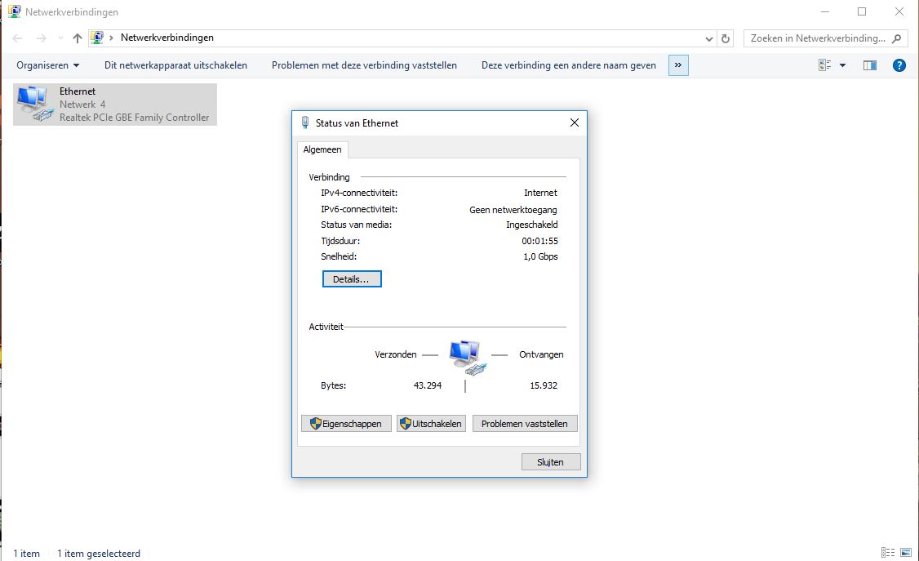Click the search magnifier icon

click(896, 38)
